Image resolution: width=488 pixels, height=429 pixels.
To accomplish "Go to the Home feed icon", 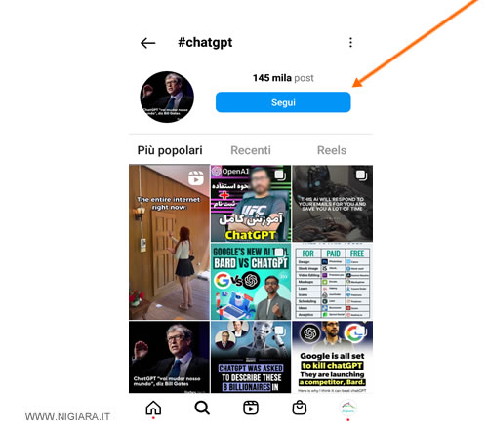I will [x=153, y=408].
